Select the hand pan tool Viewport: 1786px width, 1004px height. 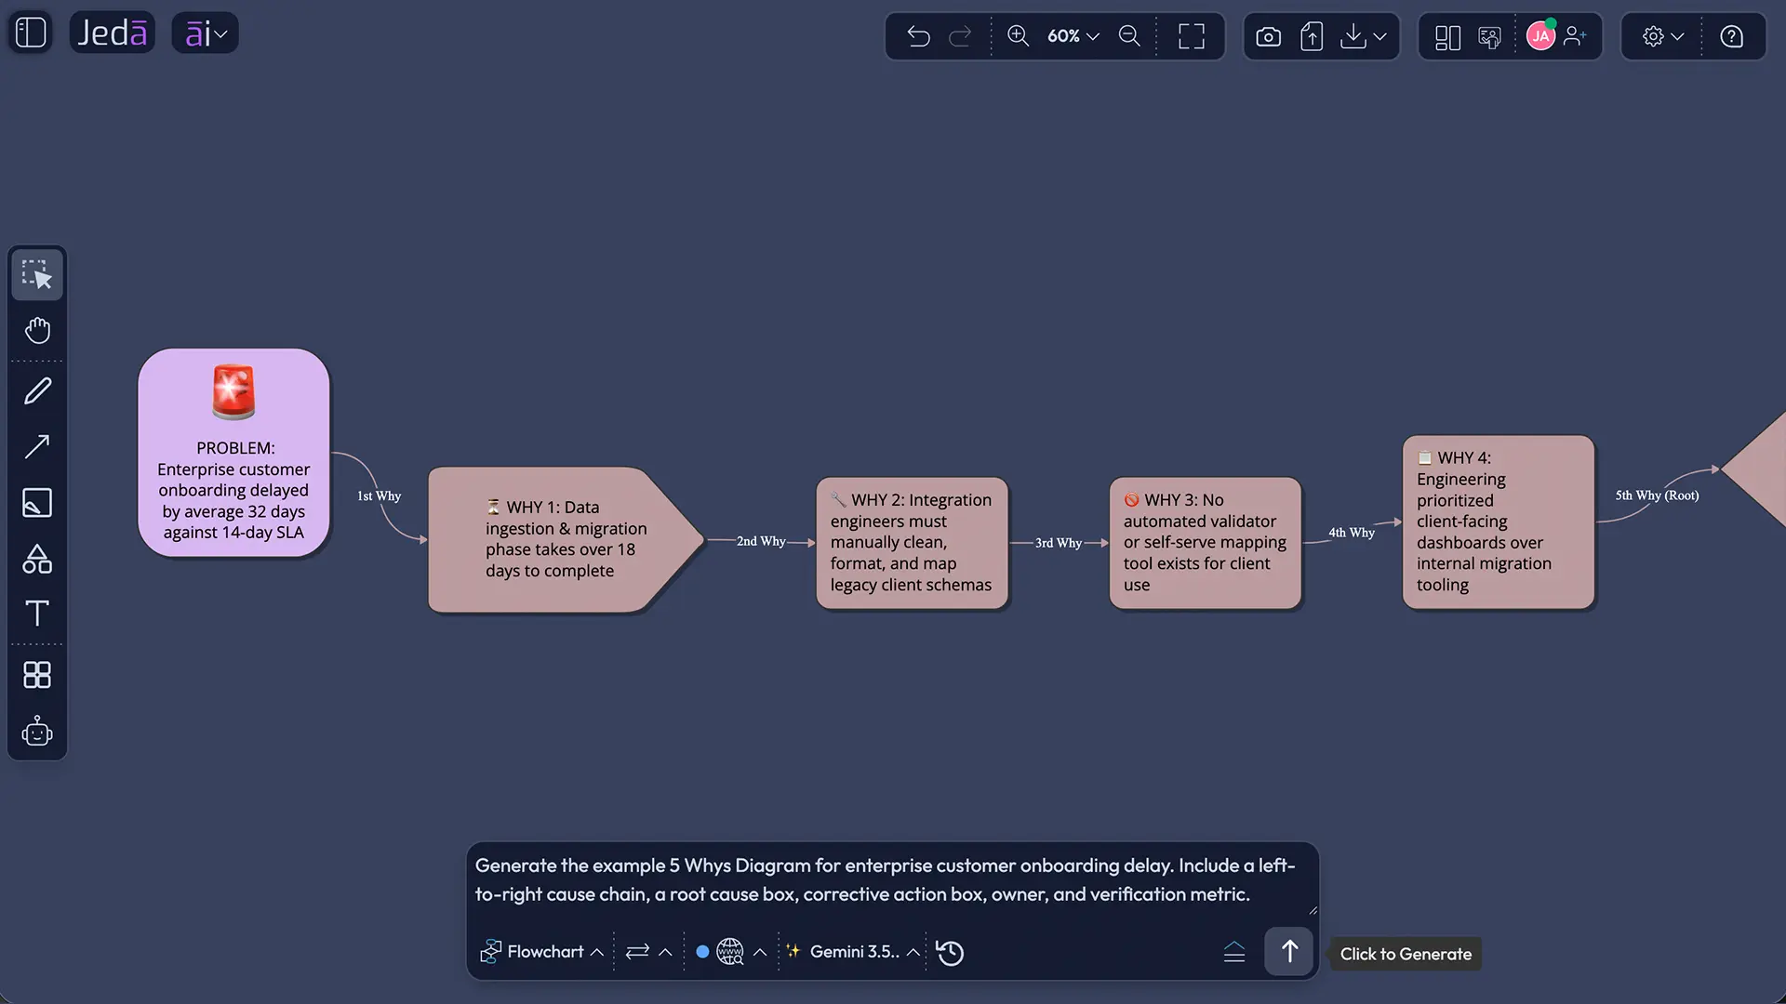37,331
